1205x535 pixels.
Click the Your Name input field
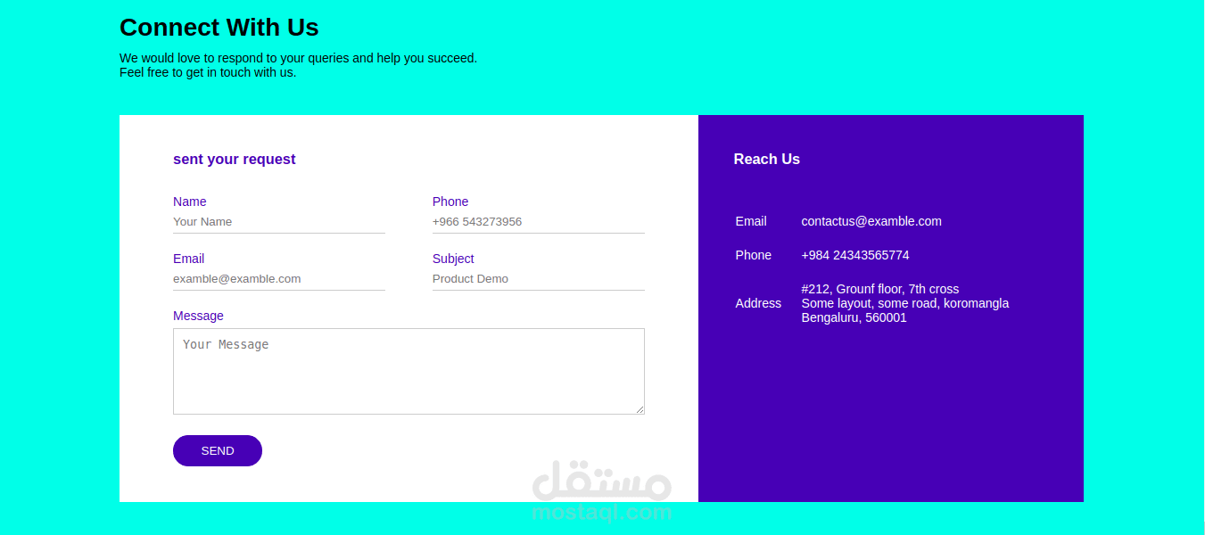tap(279, 222)
